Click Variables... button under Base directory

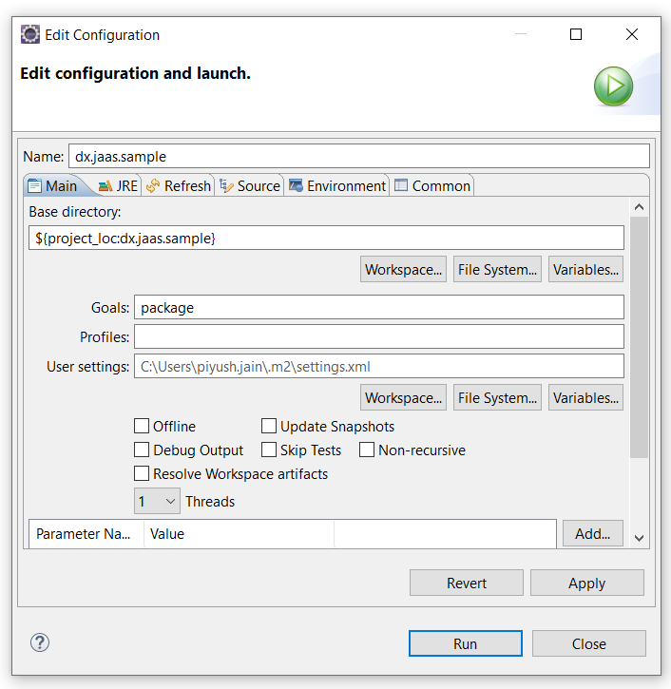[585, 269]
